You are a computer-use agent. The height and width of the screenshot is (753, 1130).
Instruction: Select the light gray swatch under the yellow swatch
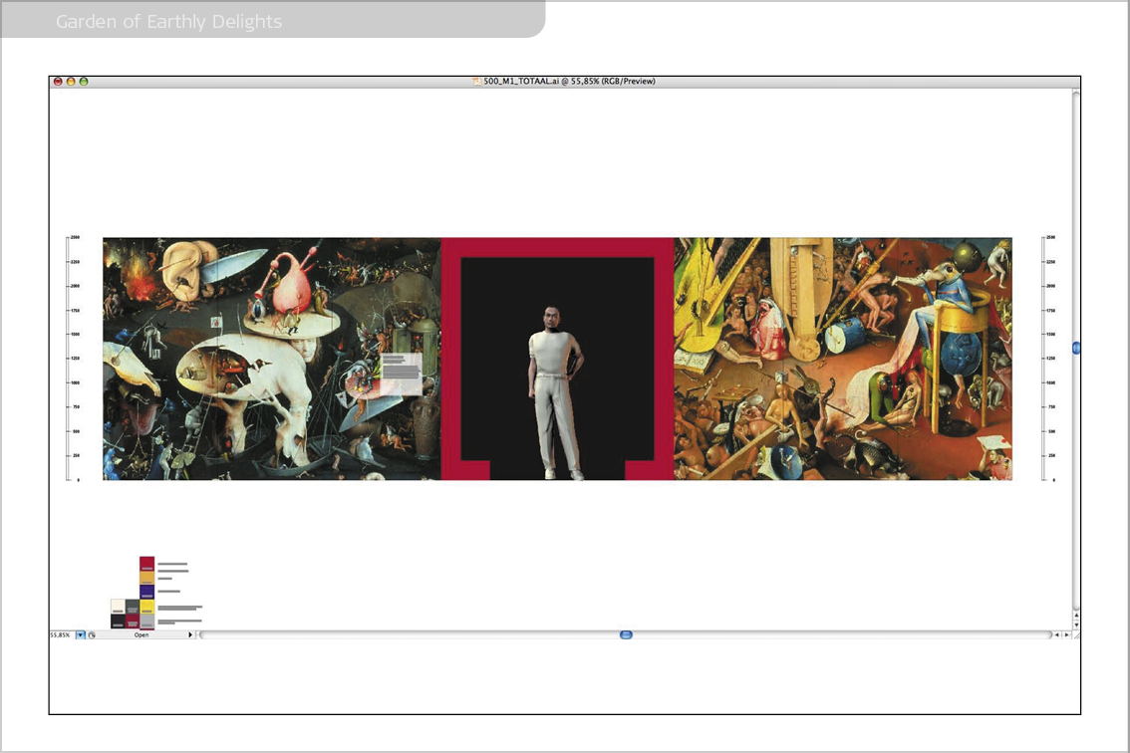(147, 622)
